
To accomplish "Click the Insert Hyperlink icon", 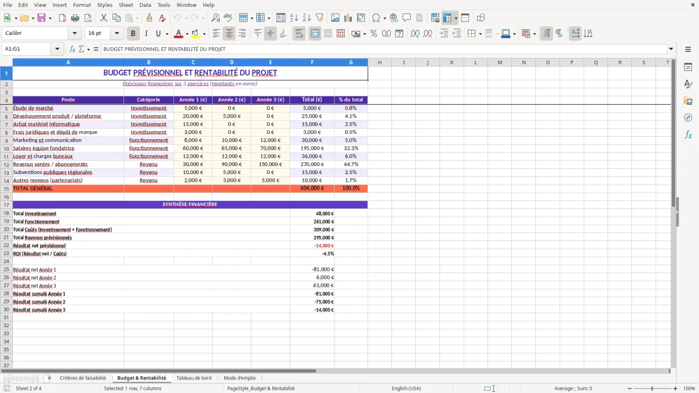I will click(x=394, y=18).
